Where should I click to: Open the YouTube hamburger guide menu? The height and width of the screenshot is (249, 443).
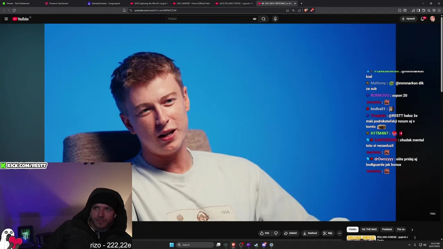tap(6, 19)
